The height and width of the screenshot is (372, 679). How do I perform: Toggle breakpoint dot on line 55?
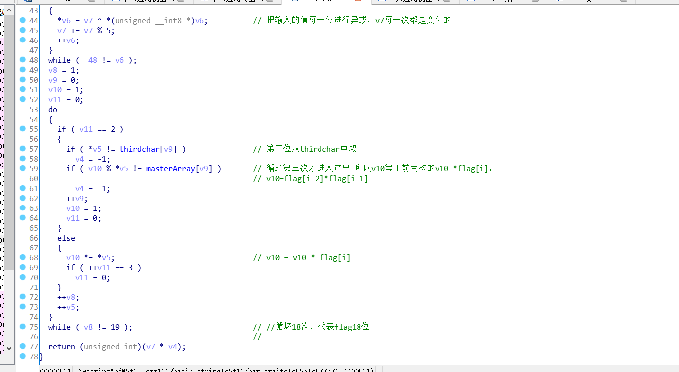click(x=23, y=129)
